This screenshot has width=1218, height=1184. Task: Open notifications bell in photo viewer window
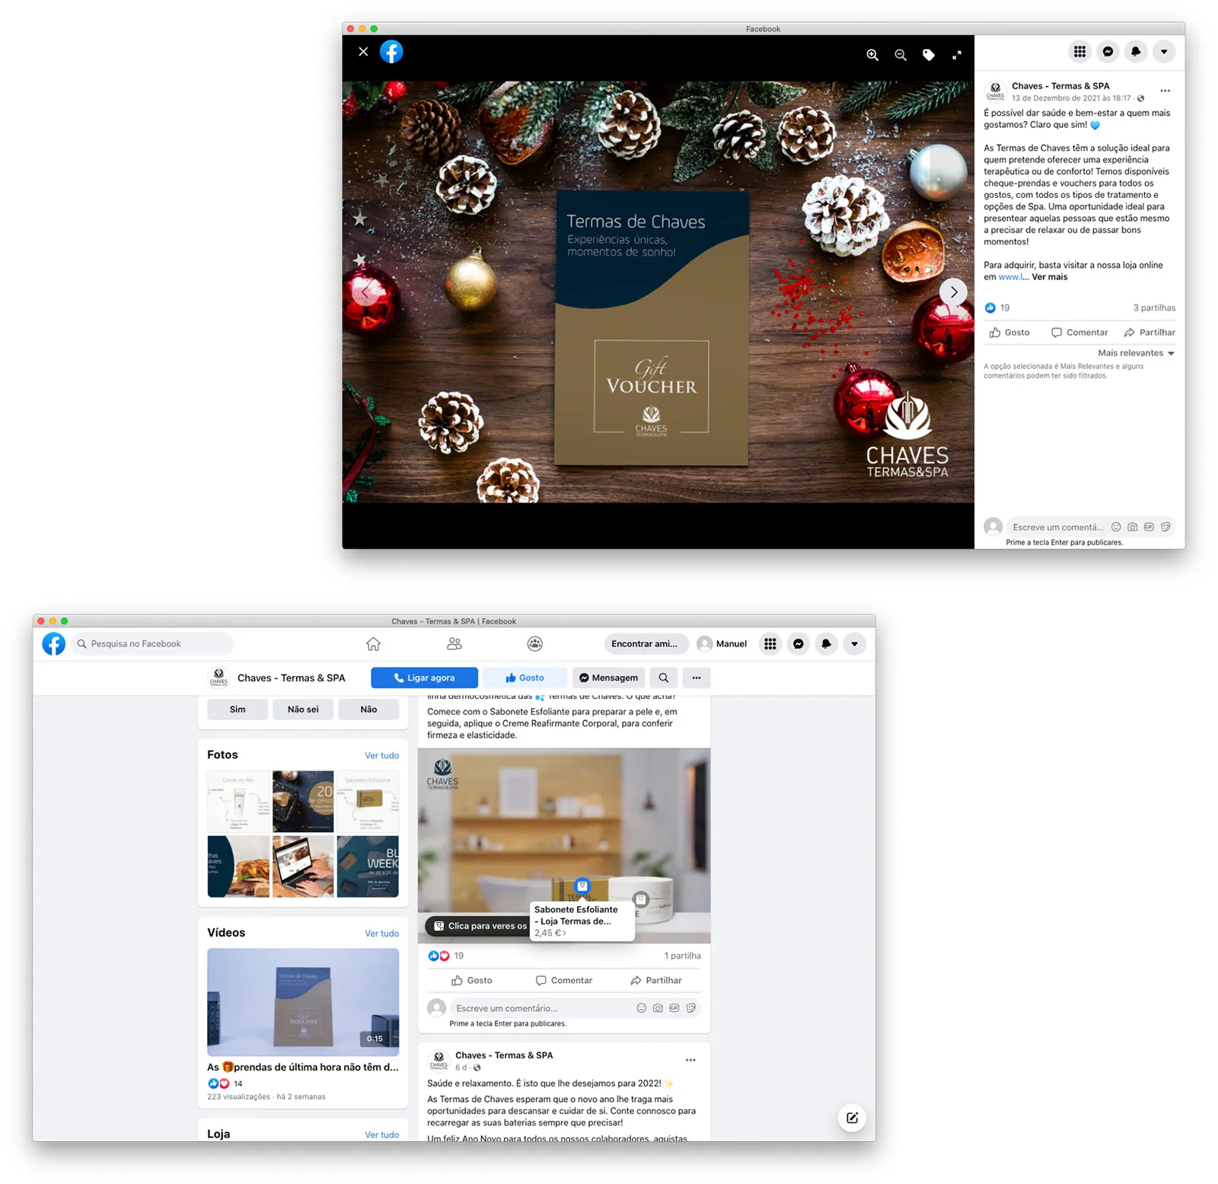coord(1136,52)
